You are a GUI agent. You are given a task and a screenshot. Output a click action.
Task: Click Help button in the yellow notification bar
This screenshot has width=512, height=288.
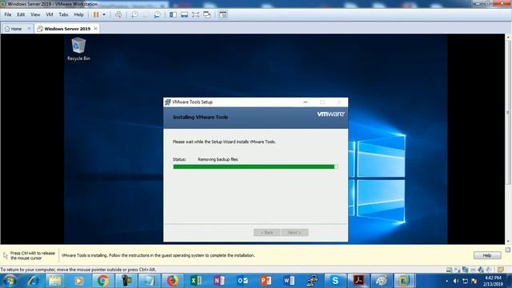[x=487, y=255]
